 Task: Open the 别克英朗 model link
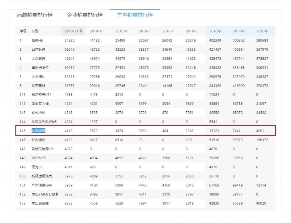(x=38, y=86)
